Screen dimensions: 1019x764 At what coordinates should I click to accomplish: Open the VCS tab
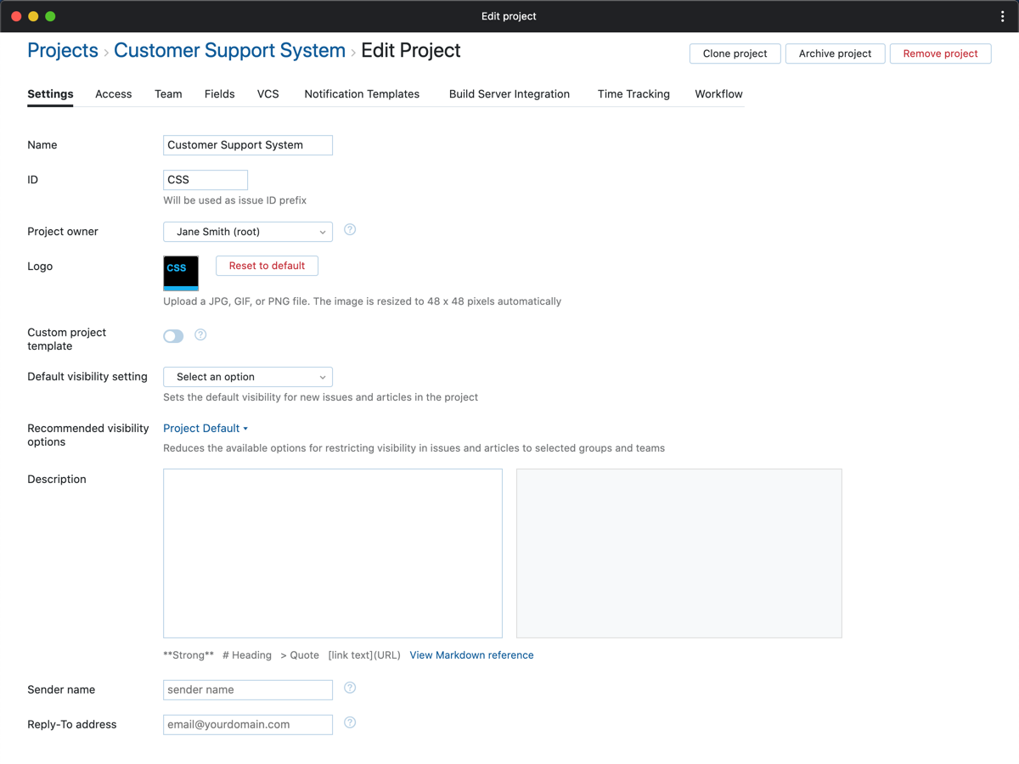268,94
